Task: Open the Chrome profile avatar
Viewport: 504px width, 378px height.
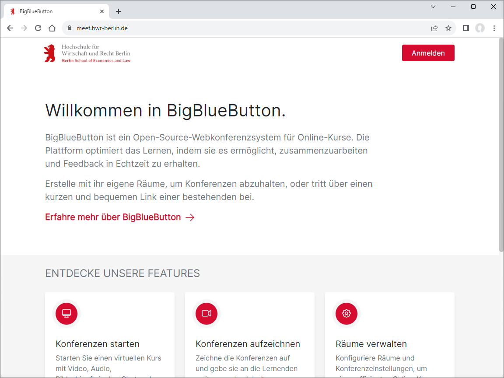Action: 480,28
